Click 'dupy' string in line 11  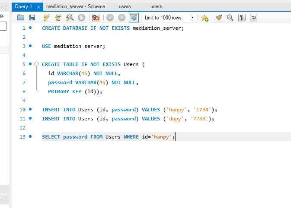[175, 119]
